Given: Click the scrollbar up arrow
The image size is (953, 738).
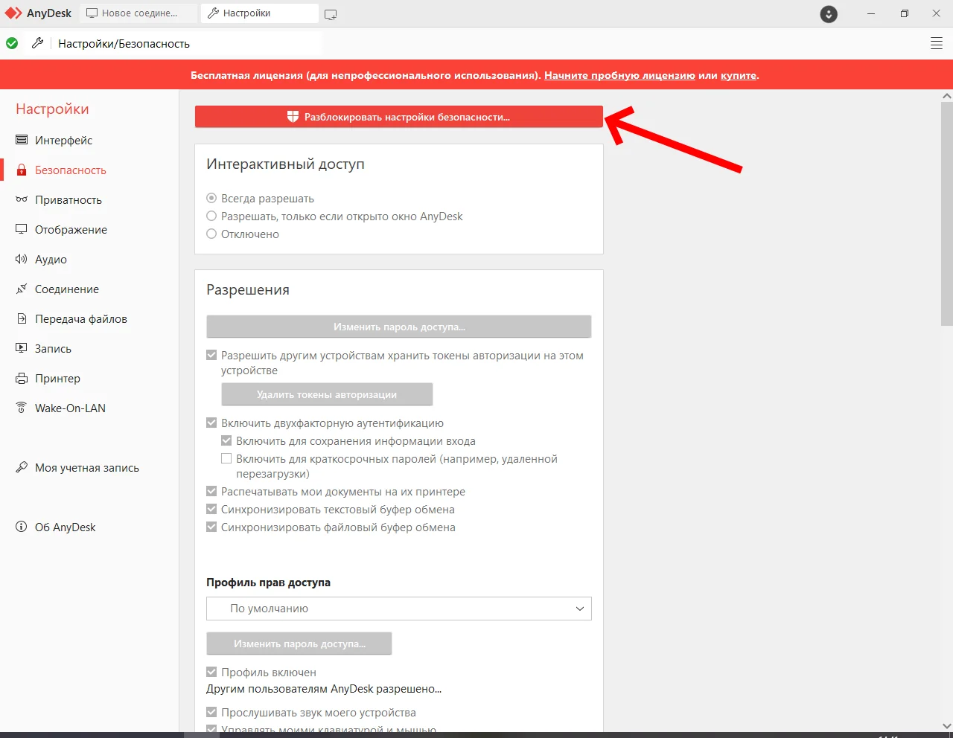Looking at the screenshot, I should coord(947,96).
